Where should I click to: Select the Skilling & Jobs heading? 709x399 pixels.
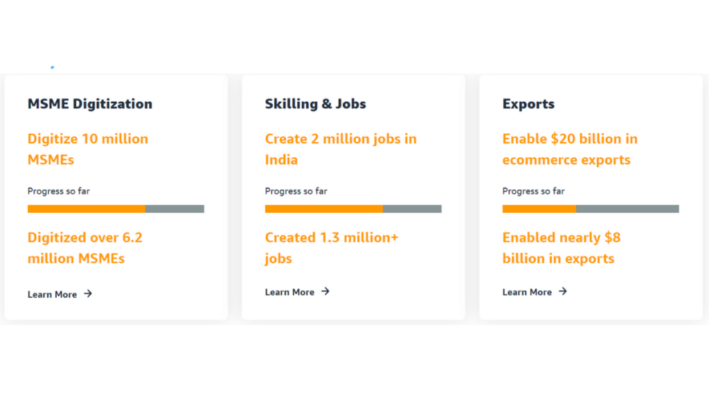(x=316, y=104)
